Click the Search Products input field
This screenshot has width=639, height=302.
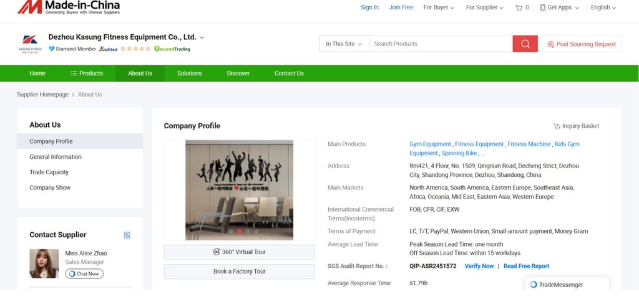(441, 44)
